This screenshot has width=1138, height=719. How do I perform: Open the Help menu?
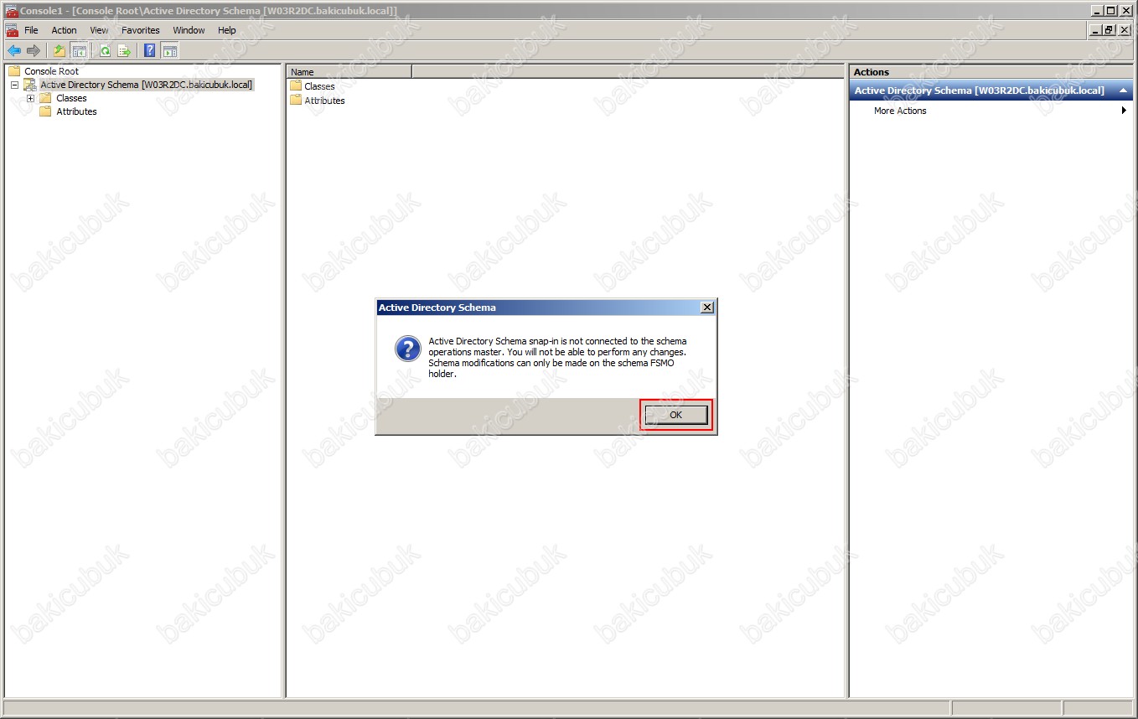(227, 30)
